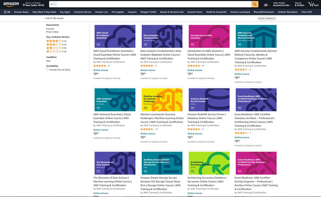Open Outdoor Recreation nav item
321x197 pixels.
click(288, 12)
